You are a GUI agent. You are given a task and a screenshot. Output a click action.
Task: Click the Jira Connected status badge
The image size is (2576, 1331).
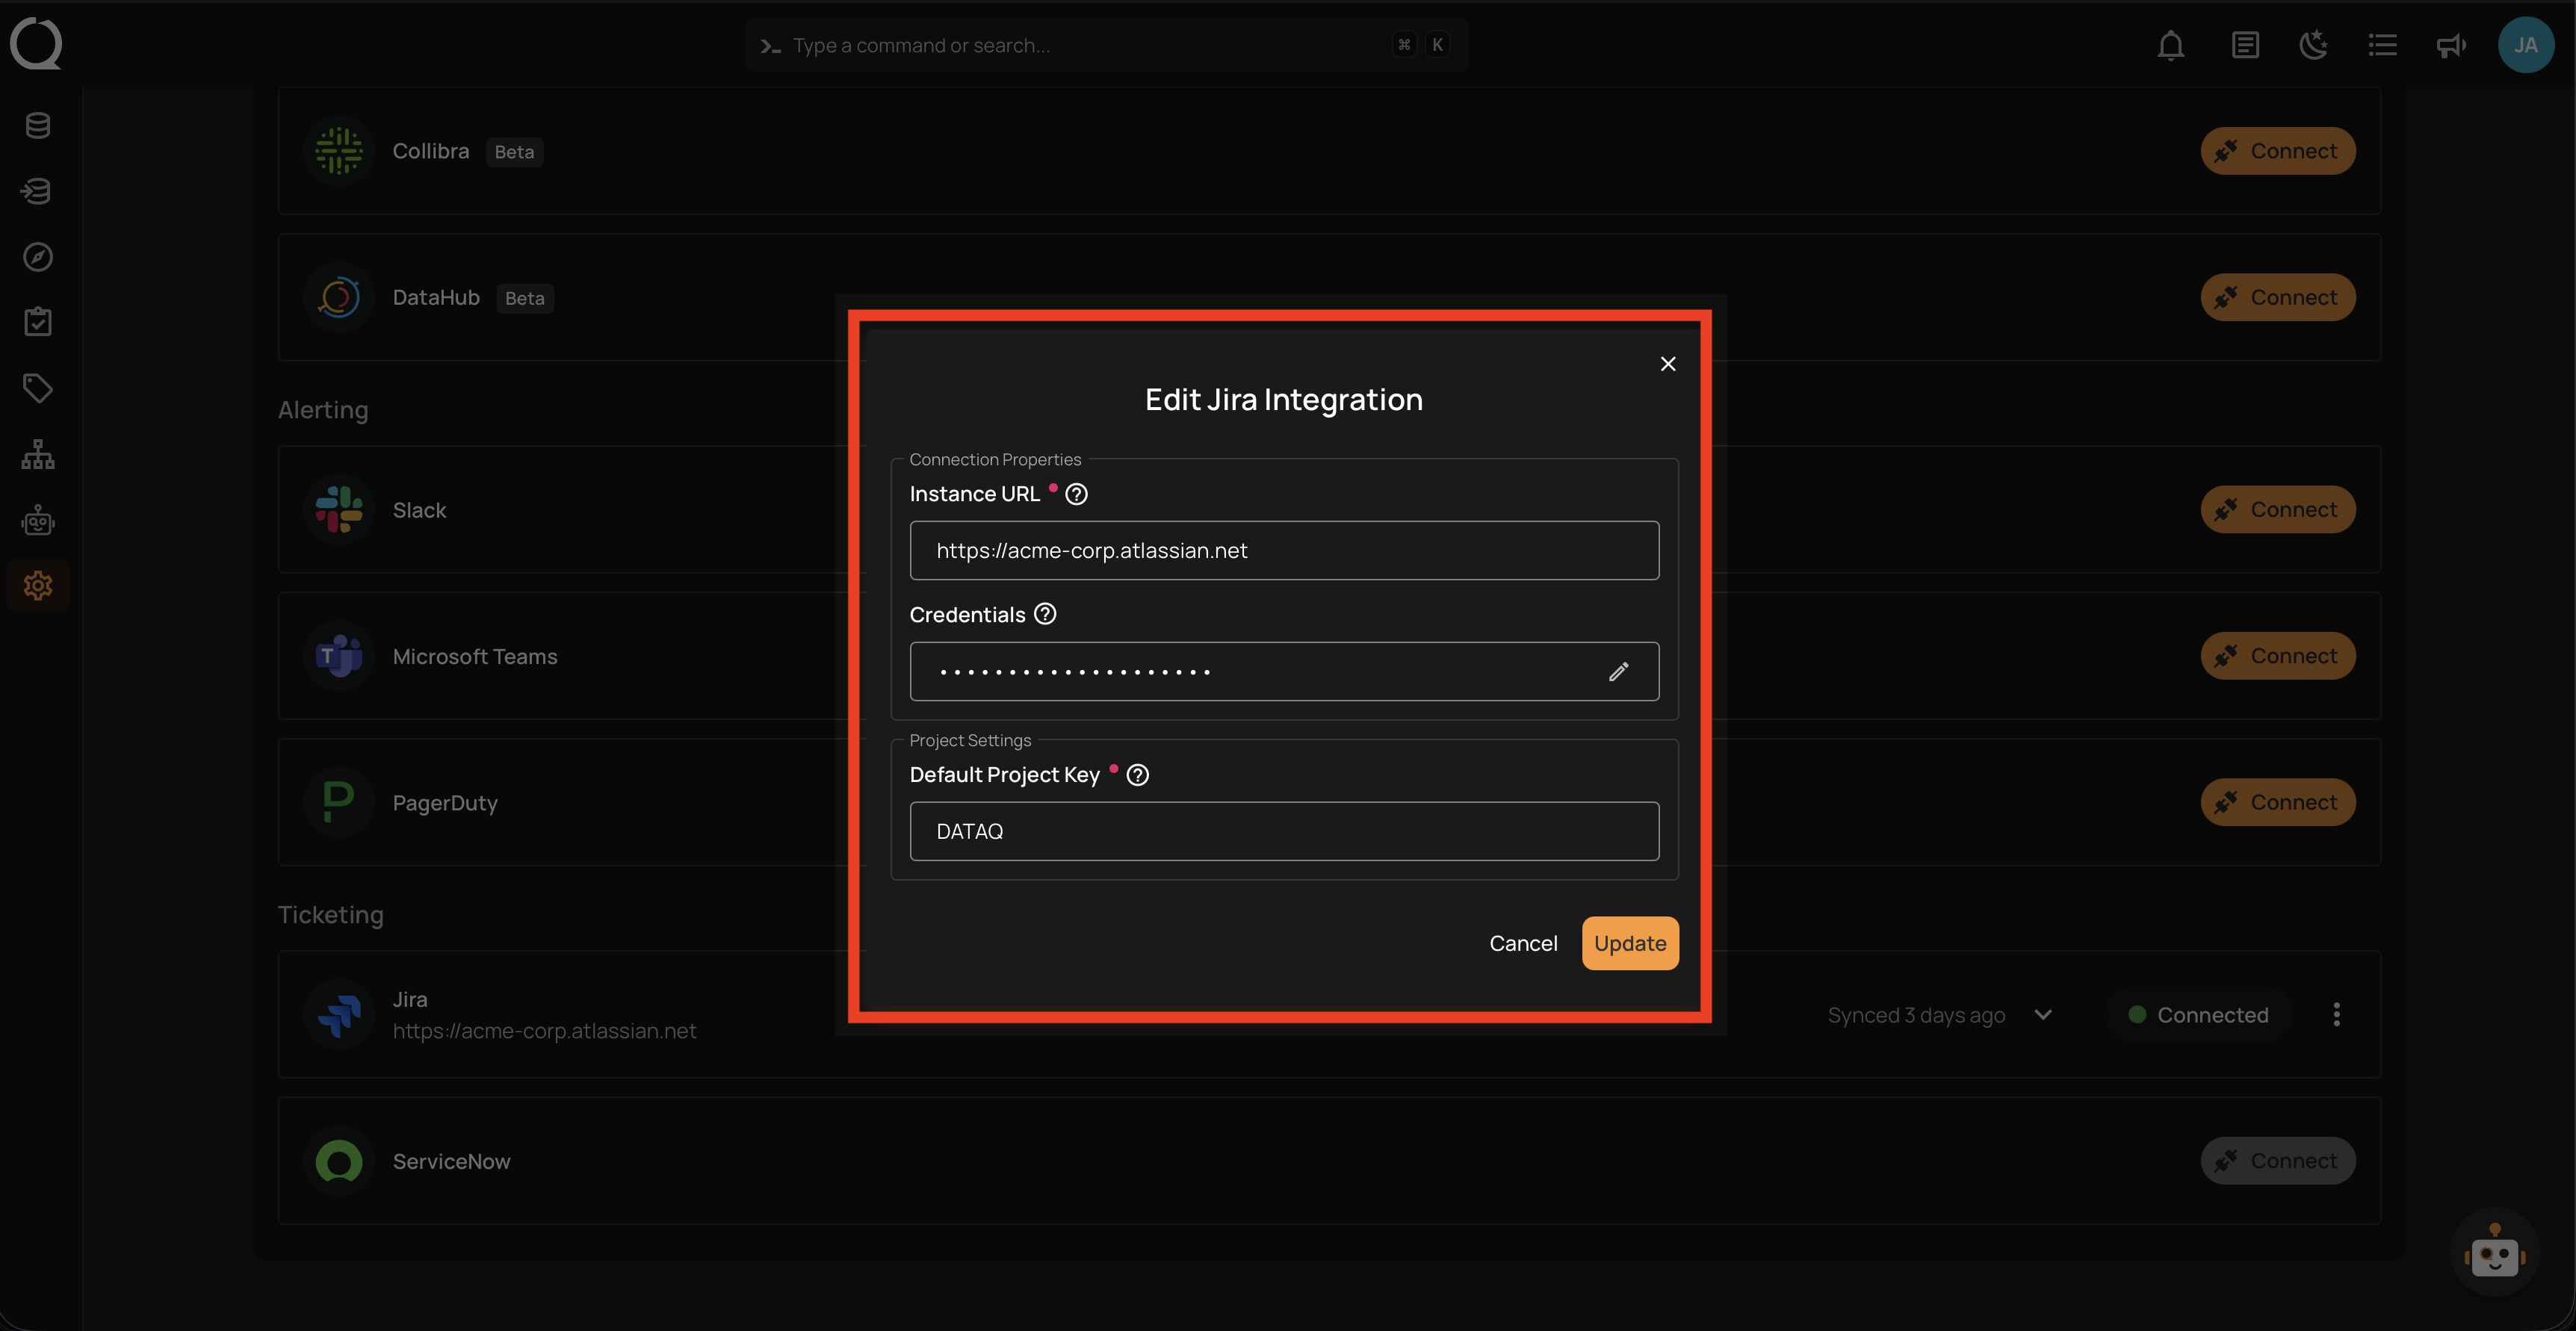click(x=2199, y=1015)
